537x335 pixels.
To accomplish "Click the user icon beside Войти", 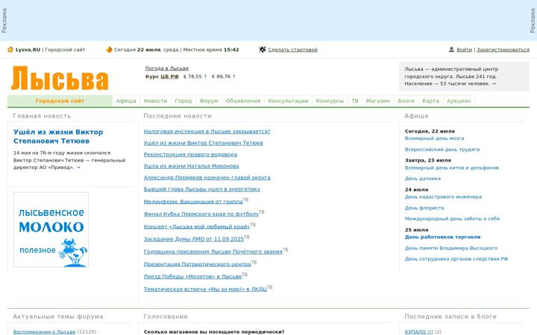I will point(451,50).
